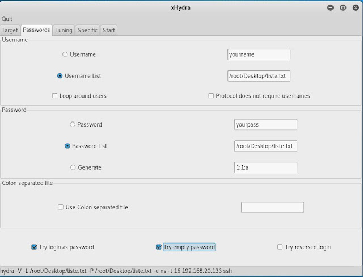The width and height of the screenshot is (363, 277).
Task: Click the yourpass password field
Action: (x=265, y=124)
